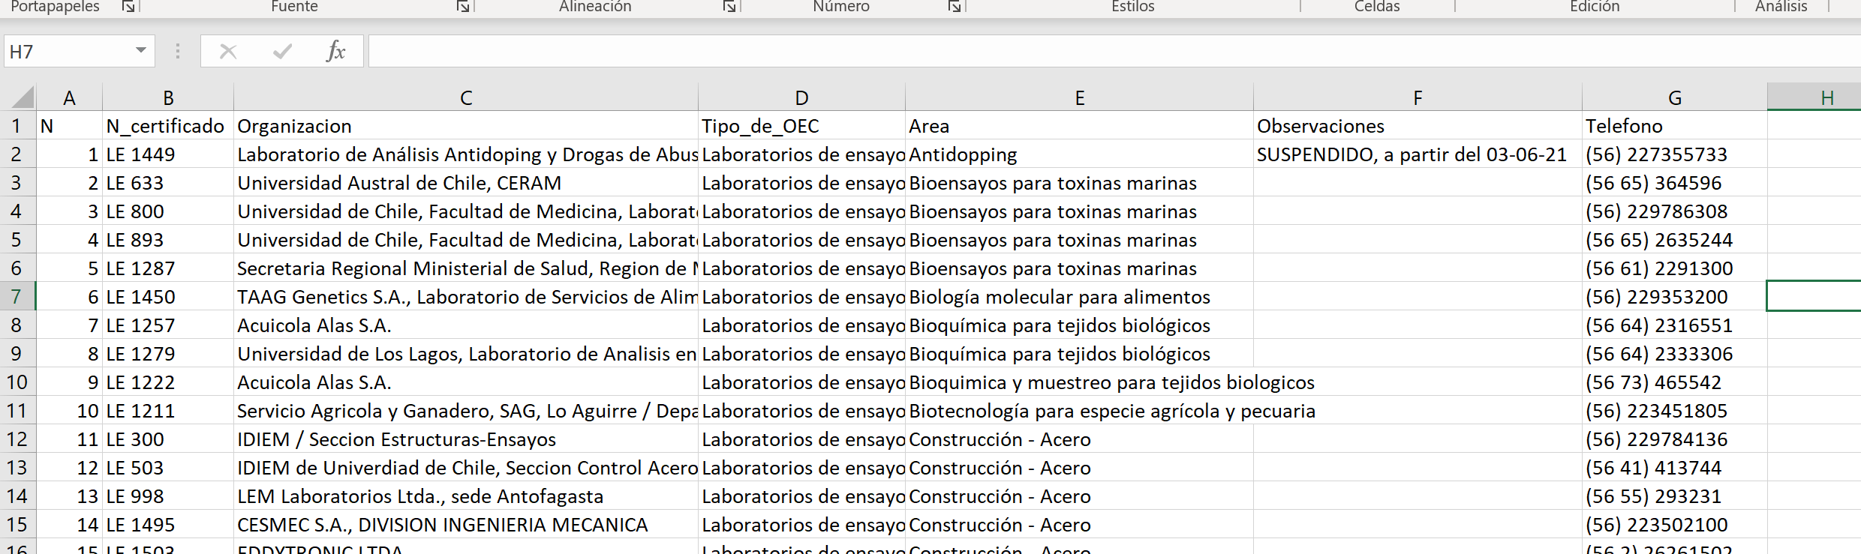This screenshot has width=1861, height=554.
Task: Select phone cell (56 61) 2291300
Action: point(1674,268)
